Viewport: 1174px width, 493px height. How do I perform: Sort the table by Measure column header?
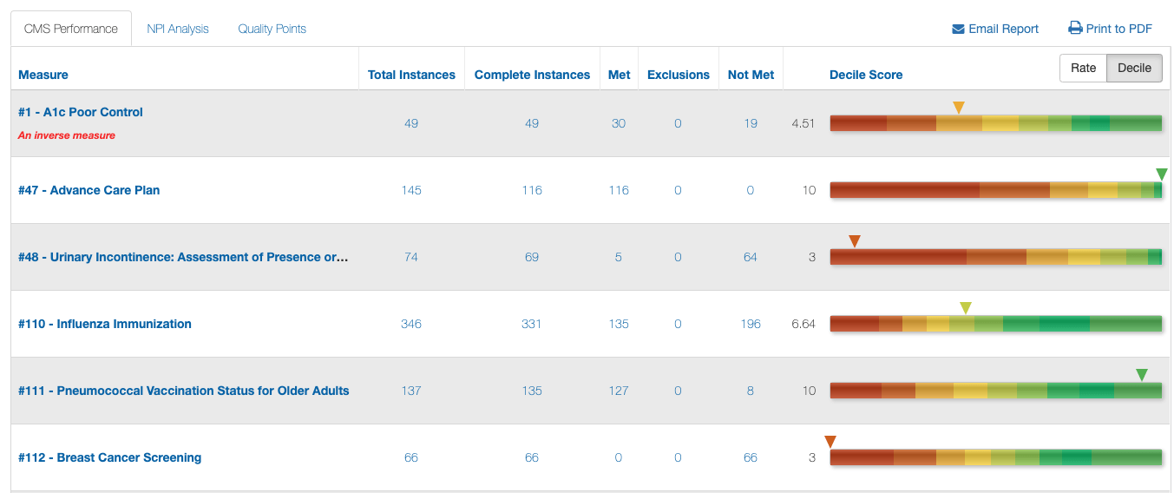(43, 75)
